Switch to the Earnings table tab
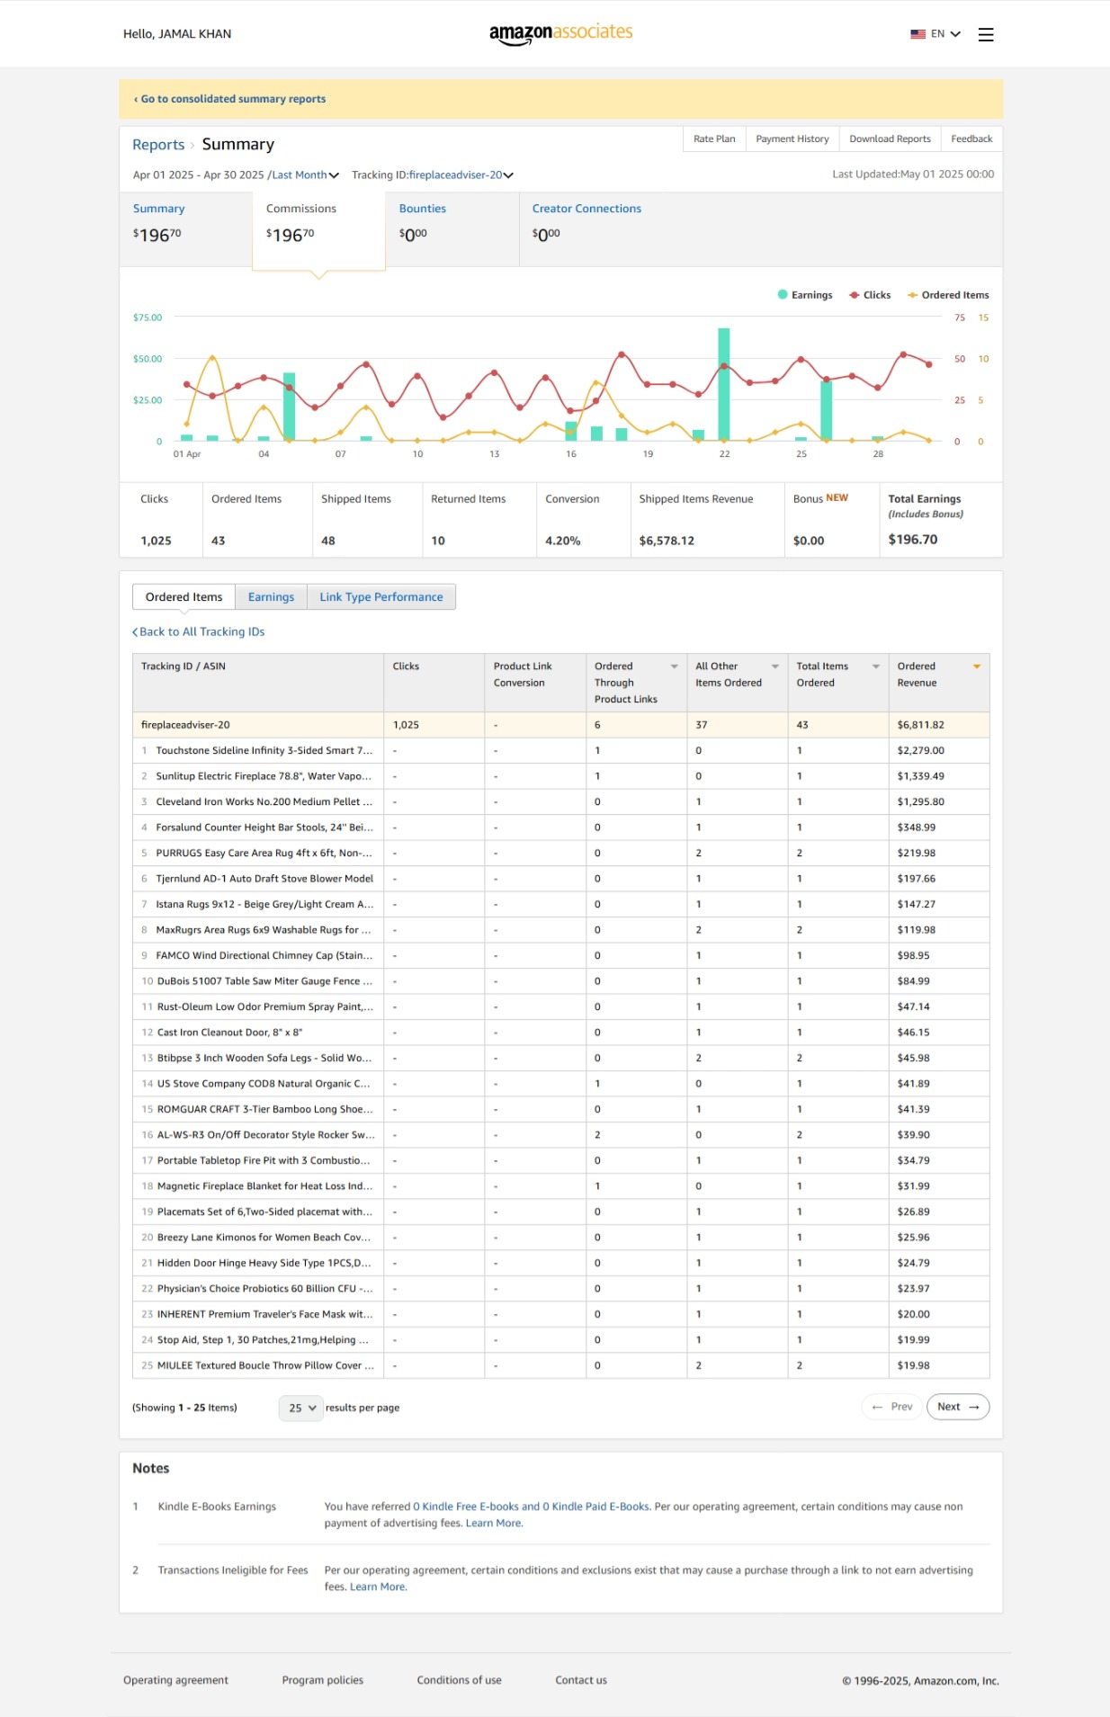Screen dimensions: 1110x1717 tap(271, 596)
